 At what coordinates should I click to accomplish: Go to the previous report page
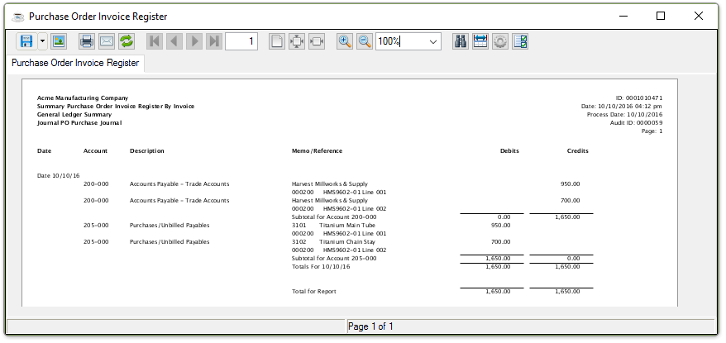point(174,41)
